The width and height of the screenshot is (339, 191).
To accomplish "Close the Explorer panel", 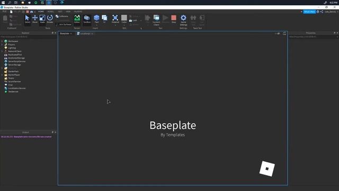I will [x=55, y=33].
